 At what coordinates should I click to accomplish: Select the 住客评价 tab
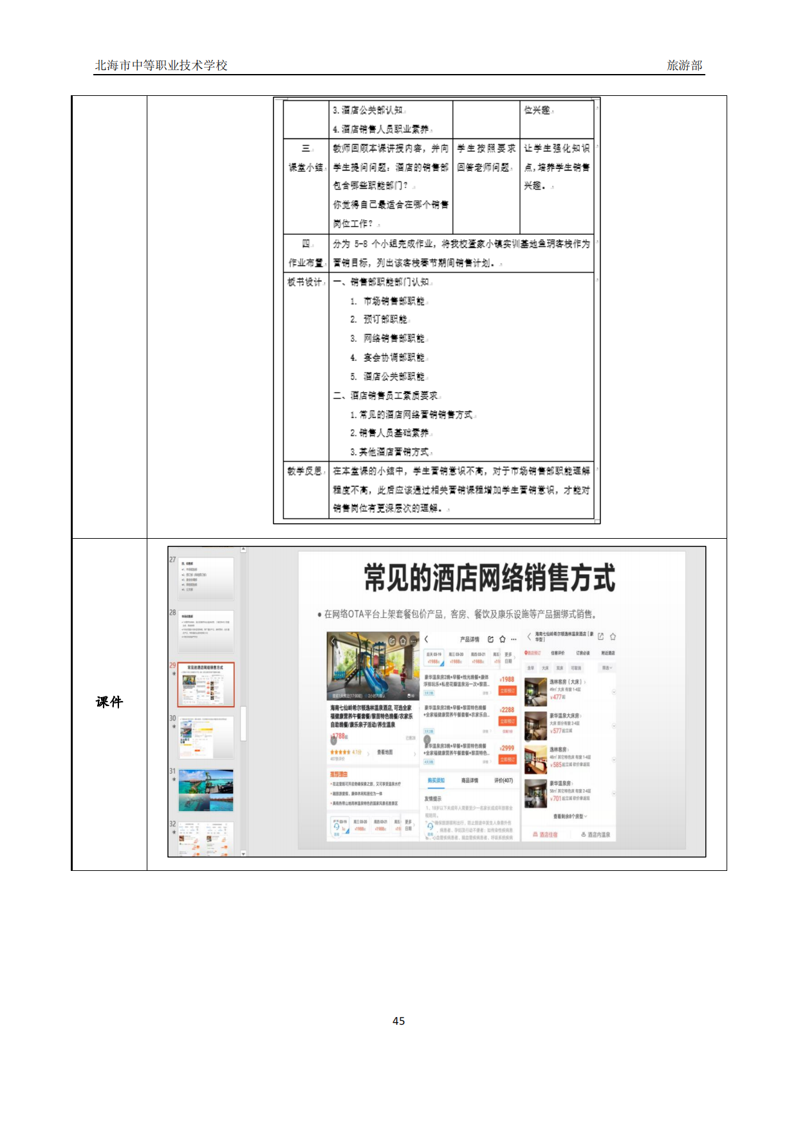[x=557, y=653]
